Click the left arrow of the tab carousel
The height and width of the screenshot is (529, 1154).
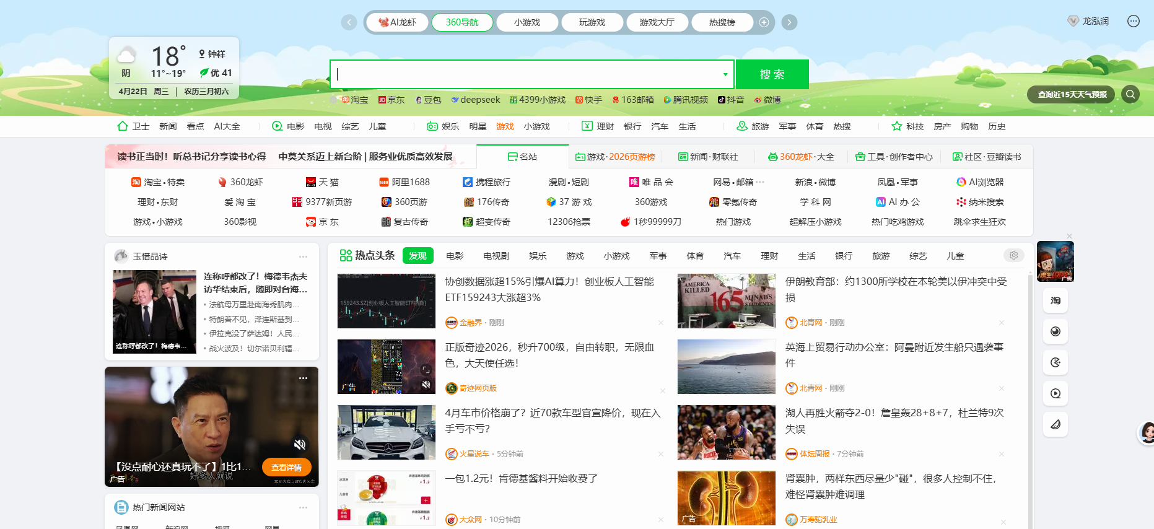(349, 22)
